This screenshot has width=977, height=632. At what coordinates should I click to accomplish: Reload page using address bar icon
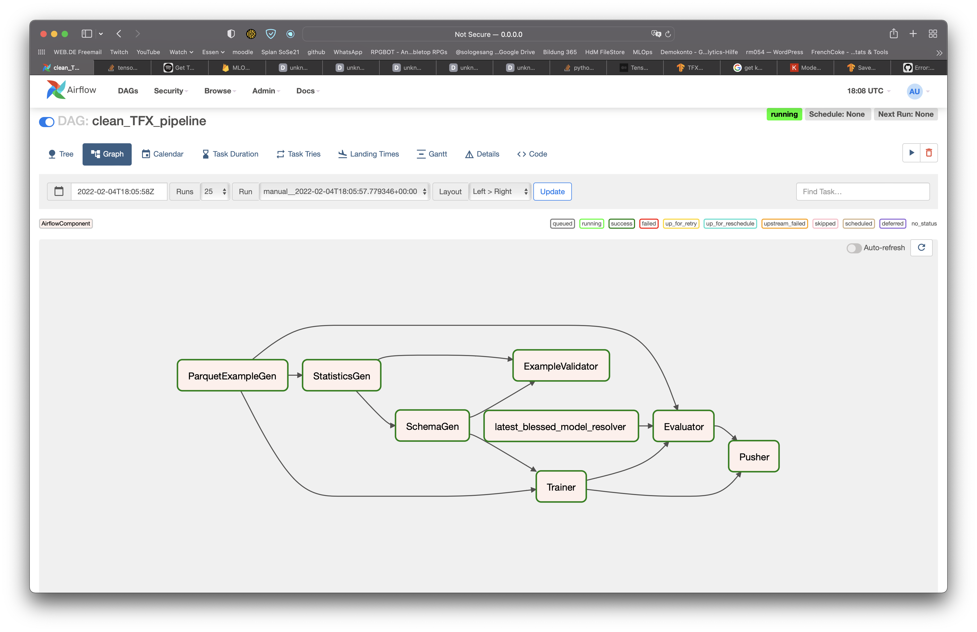(x=668, y=34)
